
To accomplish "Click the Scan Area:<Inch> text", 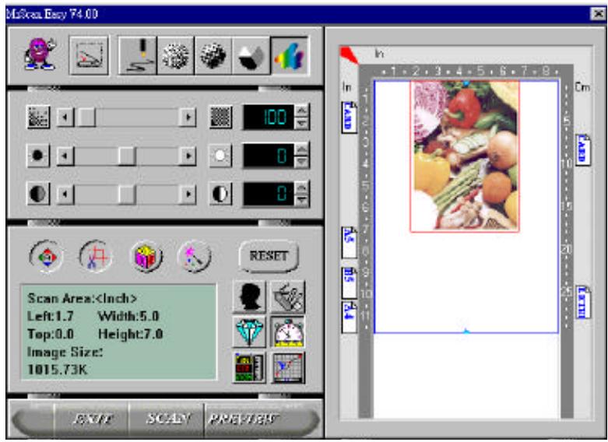I will [83, 298].
